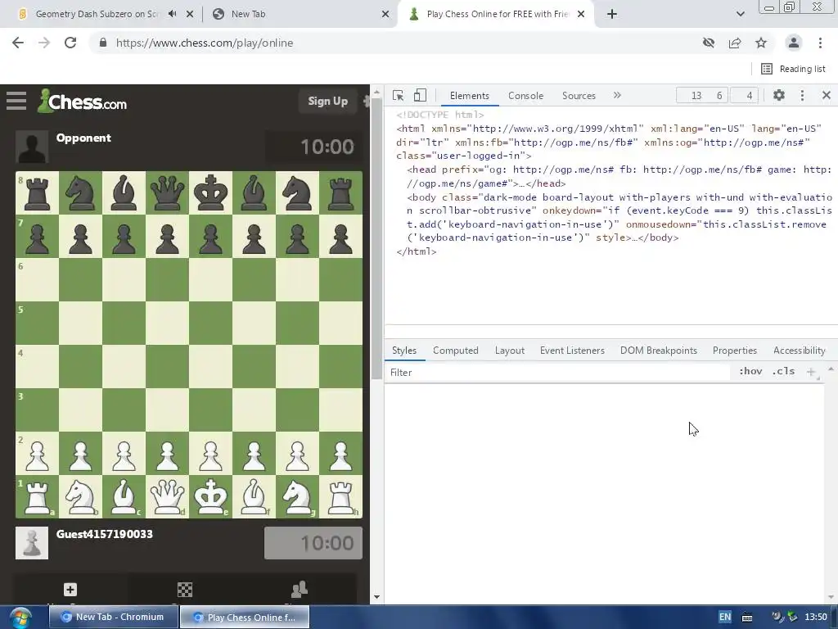Toggle the .cls classes panel
The image size is (838, 629).
coord(783,371)
